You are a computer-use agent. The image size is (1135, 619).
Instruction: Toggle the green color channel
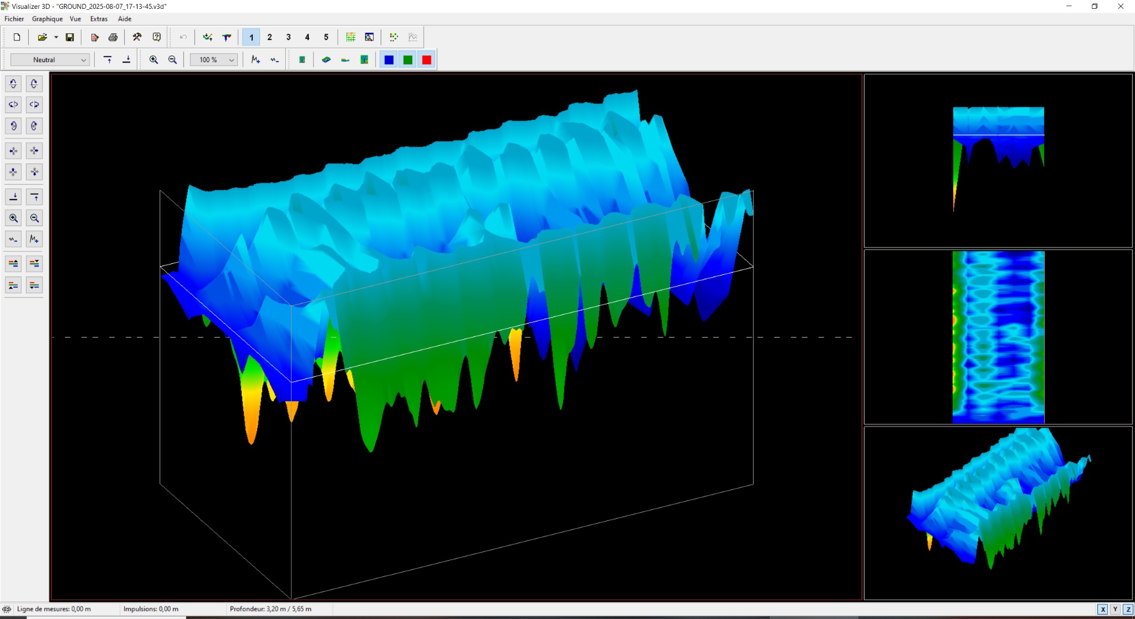[x=408, y=60]
